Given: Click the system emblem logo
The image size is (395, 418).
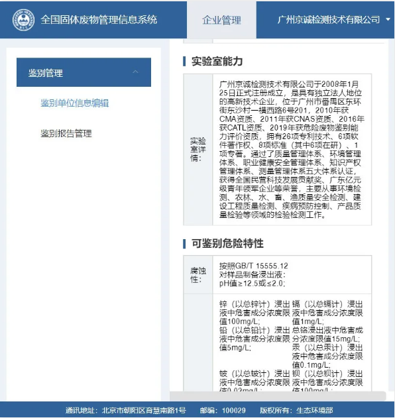Looking at the screenshot, I should (23, 20).
